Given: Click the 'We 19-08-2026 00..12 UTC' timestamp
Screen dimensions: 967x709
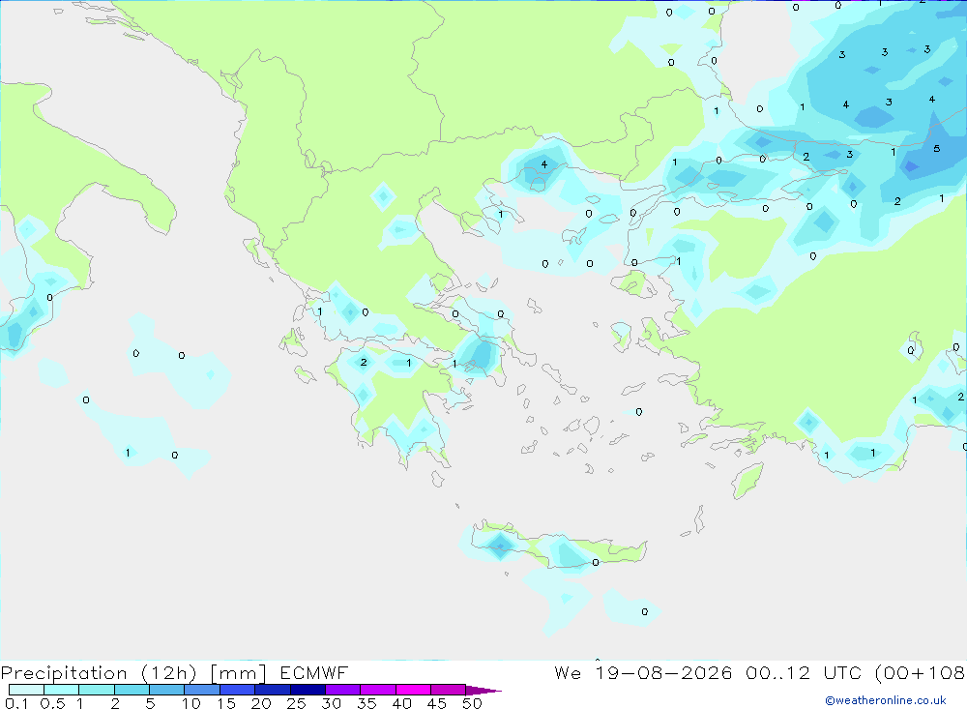Looking at the screenshot, I should point(711,672).
